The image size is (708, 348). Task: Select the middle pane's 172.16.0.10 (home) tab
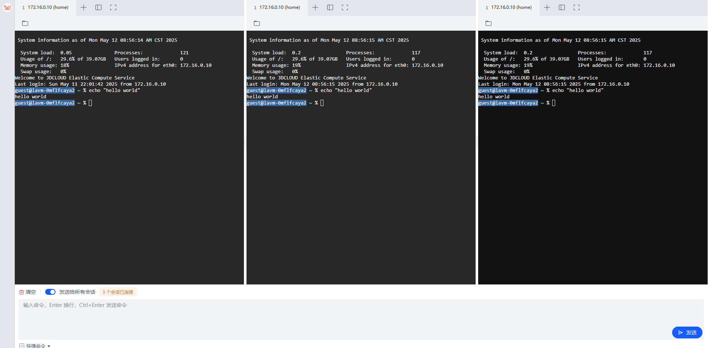tap(277, 7)
